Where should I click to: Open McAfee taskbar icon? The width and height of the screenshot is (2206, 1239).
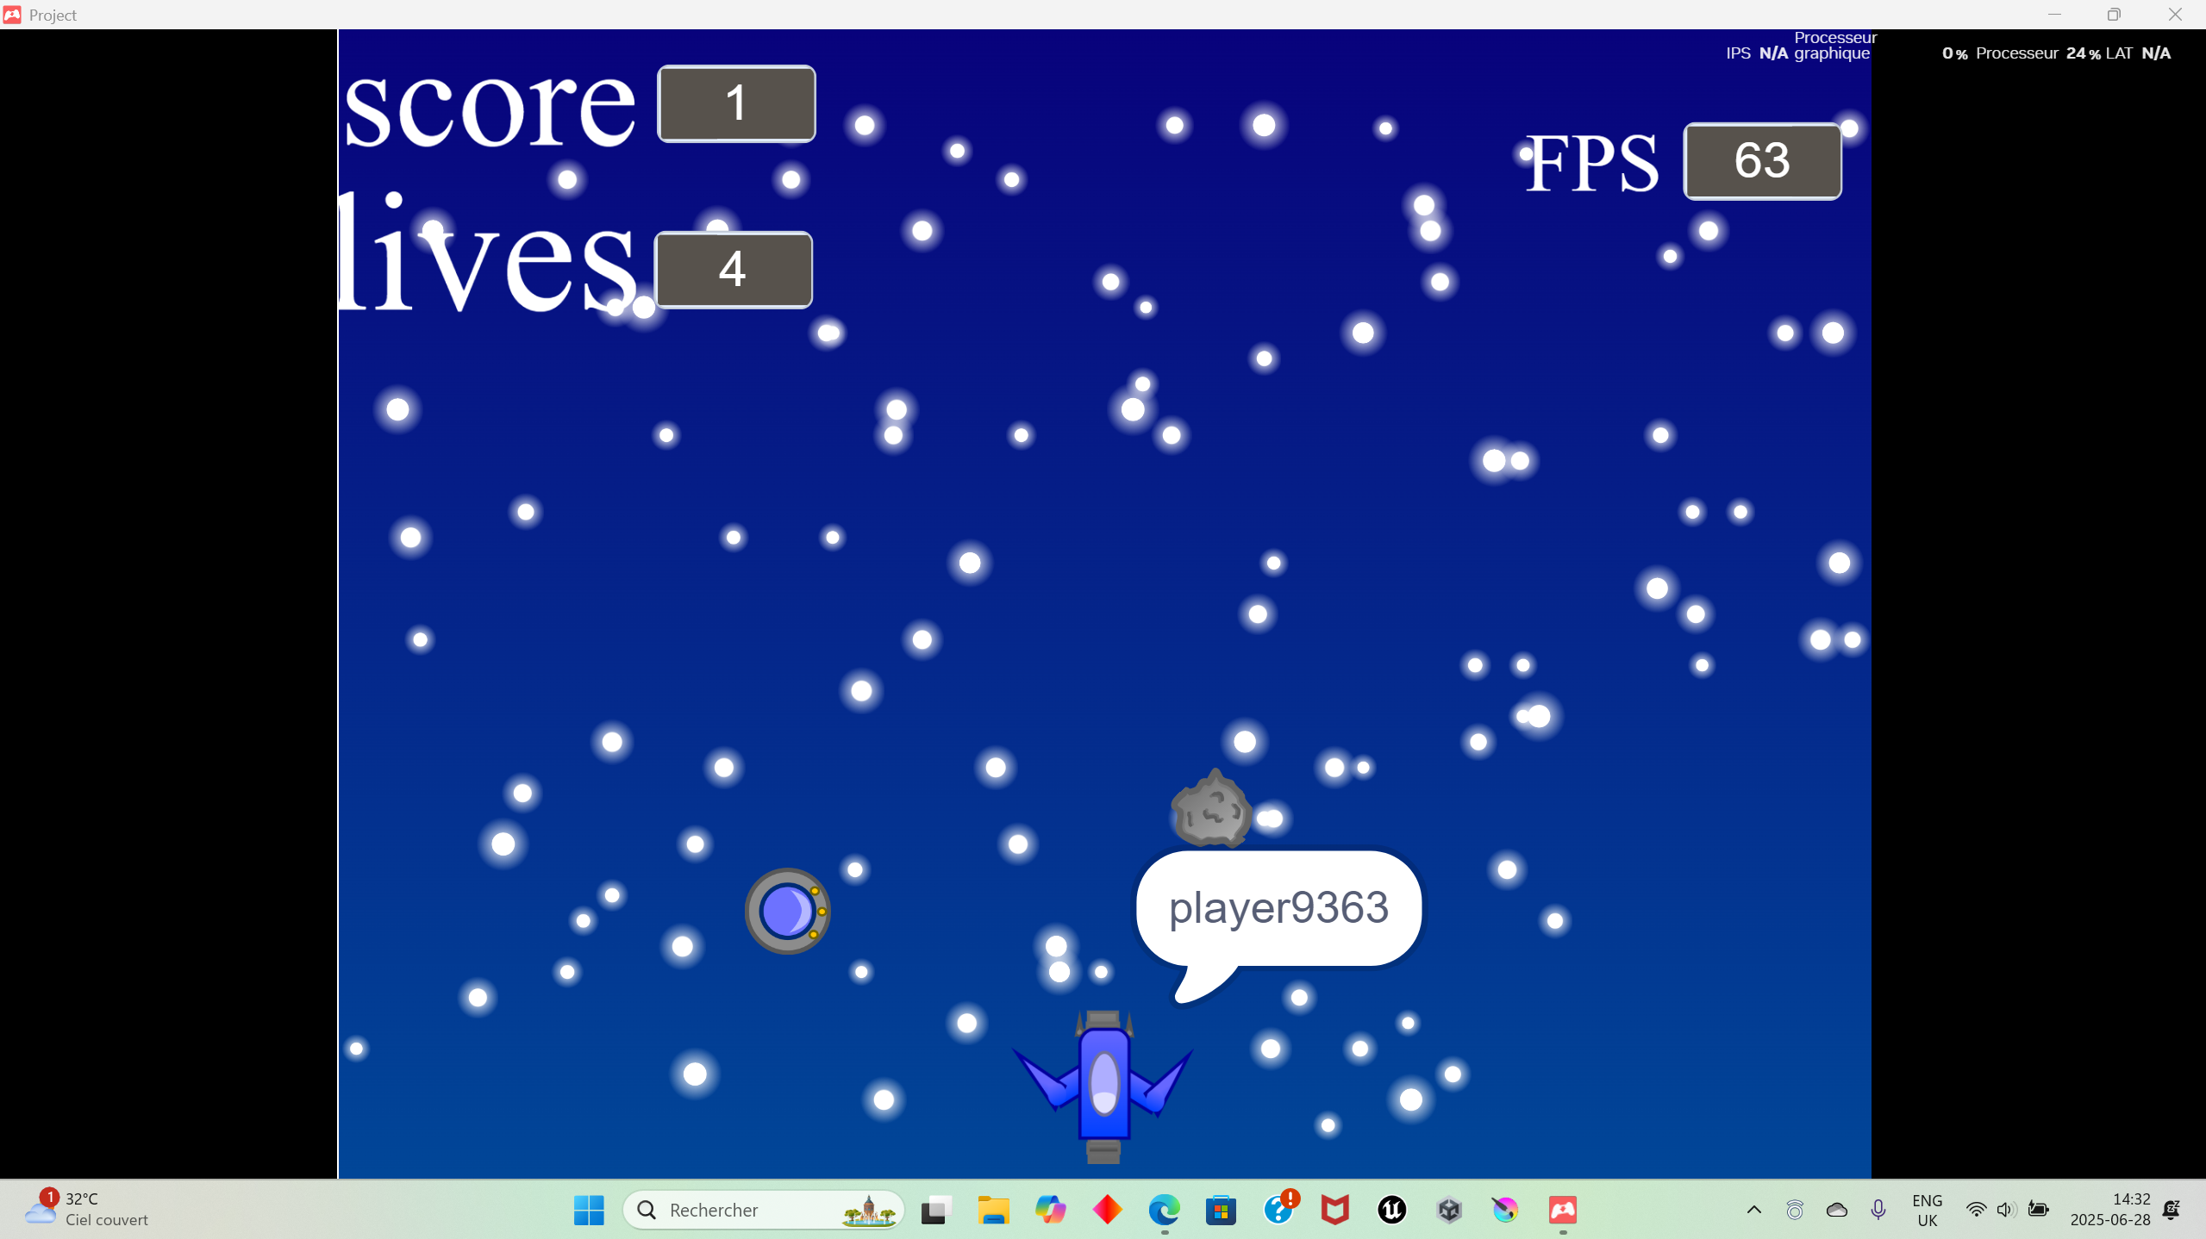click(x=1334, y=1210)
